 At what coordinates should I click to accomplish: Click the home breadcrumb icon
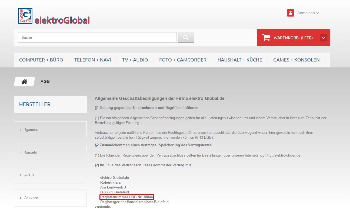[24, 82]
